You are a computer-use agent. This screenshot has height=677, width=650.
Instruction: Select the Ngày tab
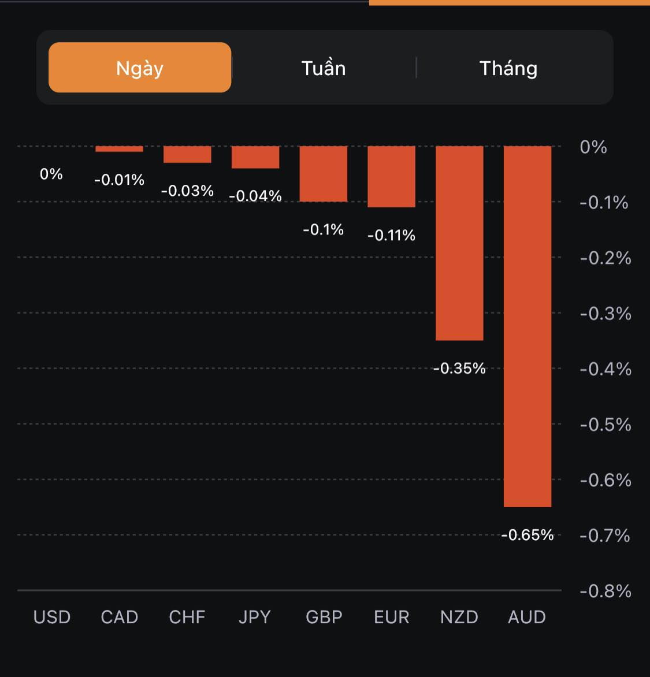(140, 68)
